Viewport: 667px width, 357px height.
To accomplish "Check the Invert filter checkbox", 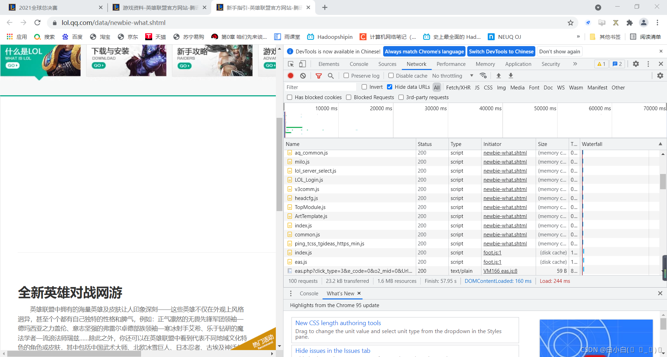I will (364, 87).
